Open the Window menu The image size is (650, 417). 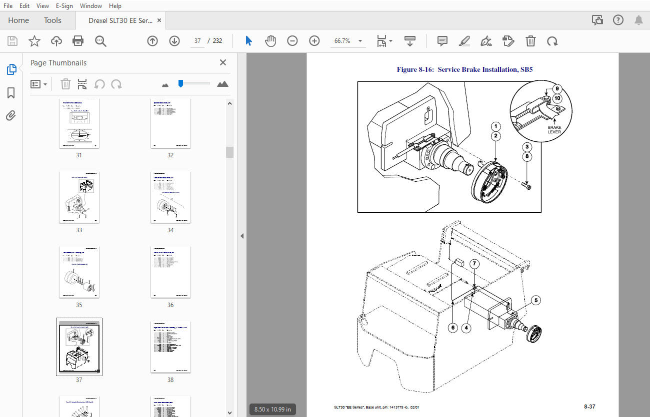pyautogui.click(x=90, y=6)
